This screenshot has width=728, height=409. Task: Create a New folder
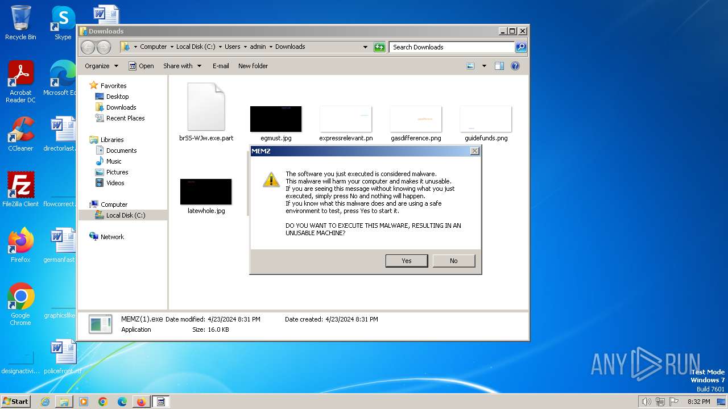pos(253,66)
